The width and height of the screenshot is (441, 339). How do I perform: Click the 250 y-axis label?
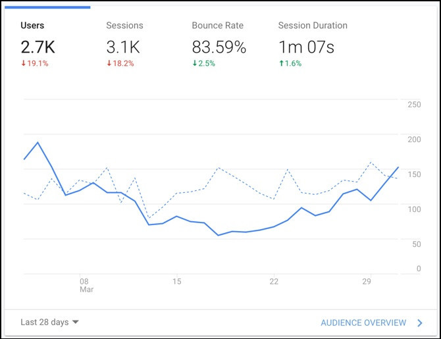[414, 105]
